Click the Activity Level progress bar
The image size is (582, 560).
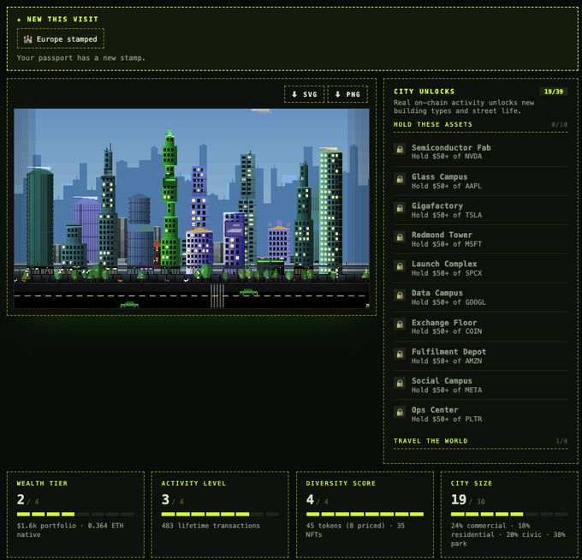click(x=220, y=514)
